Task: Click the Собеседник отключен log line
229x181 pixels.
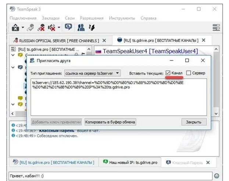Action: 57,136
